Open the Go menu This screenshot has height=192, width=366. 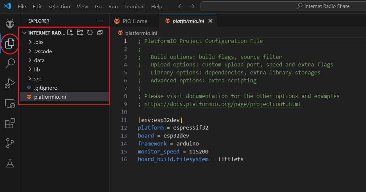(x=98, y=7)
